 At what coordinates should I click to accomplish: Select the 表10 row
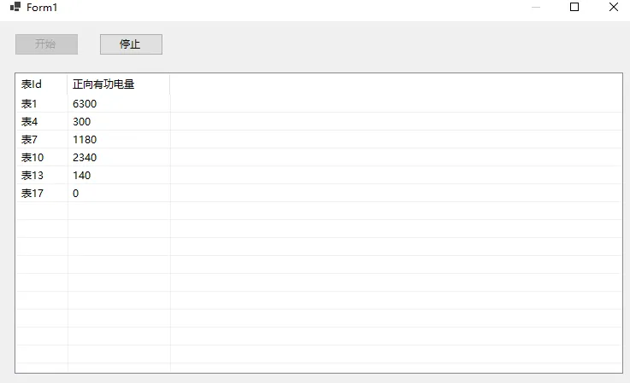coord(32,157)
